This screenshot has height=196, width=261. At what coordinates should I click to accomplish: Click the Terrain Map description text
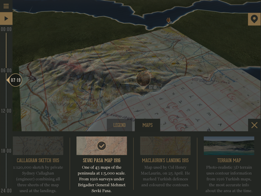229,179
